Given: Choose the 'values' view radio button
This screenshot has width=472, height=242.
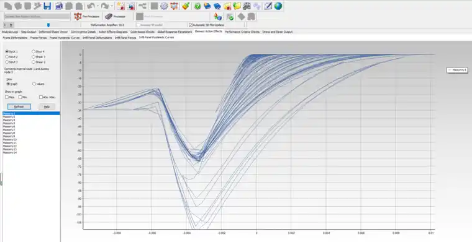Looking at the screenshot, I should [34, 84].
